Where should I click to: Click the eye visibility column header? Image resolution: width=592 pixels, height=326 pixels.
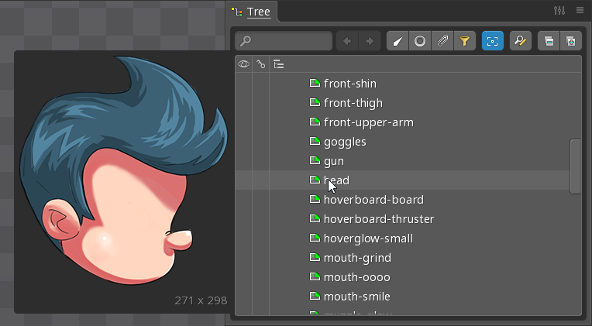coord(243,64)
